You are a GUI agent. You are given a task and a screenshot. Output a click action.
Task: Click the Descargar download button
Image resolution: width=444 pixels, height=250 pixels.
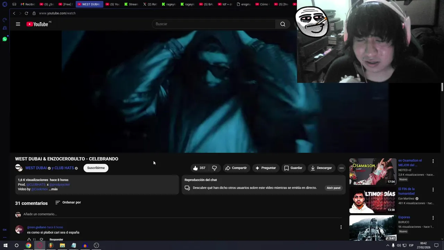tap(321, 168)
